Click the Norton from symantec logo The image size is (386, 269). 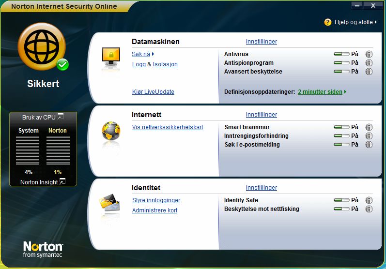pos(43,249)
